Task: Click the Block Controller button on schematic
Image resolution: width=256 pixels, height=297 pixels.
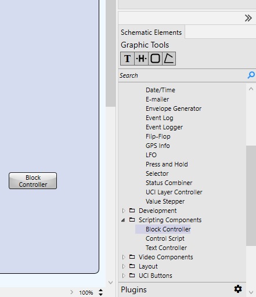Action: [x=33, y=181]
